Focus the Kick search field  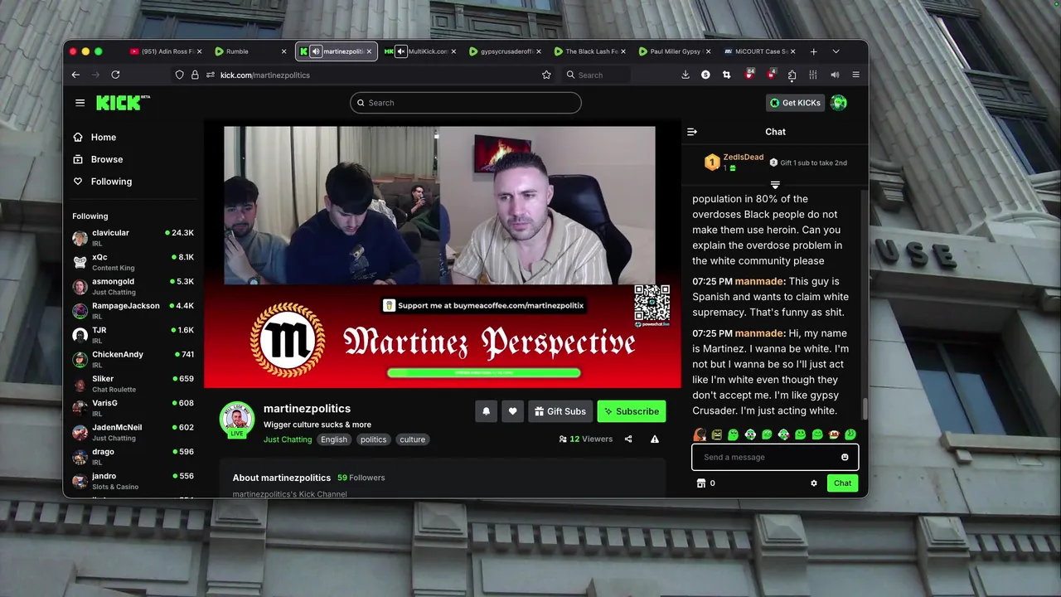pos(466,103)
